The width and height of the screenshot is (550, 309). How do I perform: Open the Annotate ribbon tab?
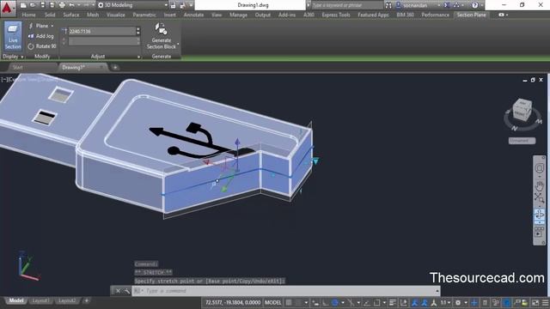point(193,15)
